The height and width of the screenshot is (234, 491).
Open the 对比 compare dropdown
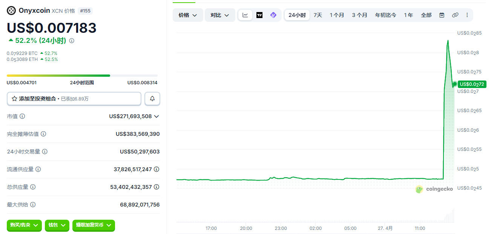coord(220,15)
